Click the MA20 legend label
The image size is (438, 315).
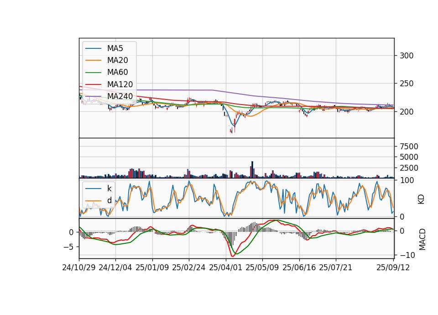point(117,60)
